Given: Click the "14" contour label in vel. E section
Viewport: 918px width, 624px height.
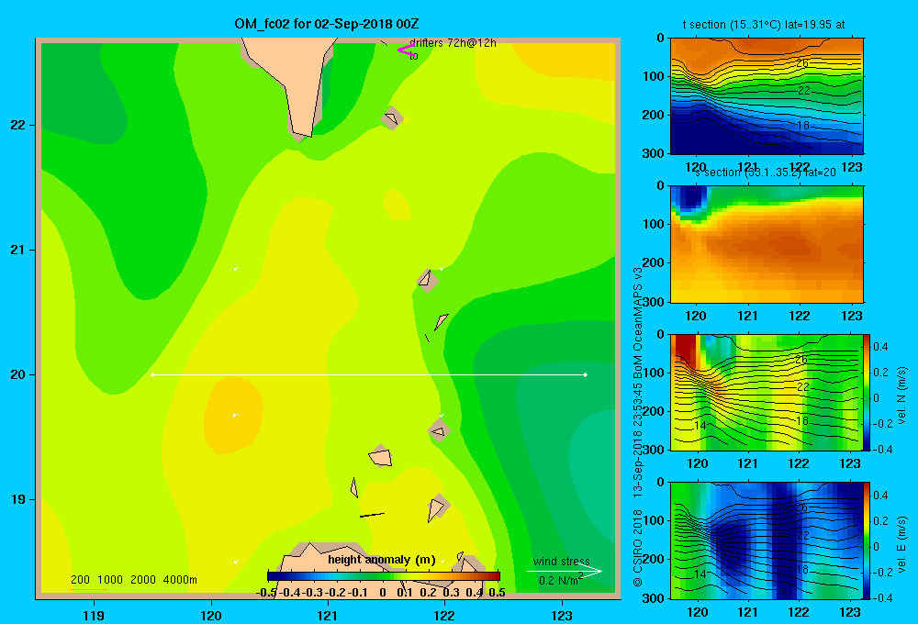Looking at the screenshot, I should coord(700,574).
